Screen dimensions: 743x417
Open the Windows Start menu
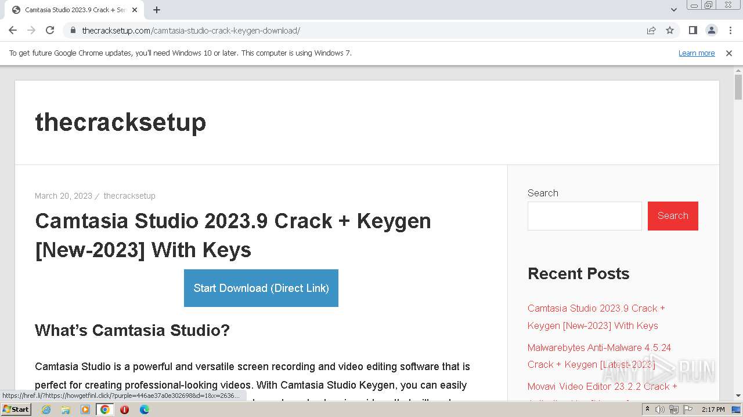point(16,409)
